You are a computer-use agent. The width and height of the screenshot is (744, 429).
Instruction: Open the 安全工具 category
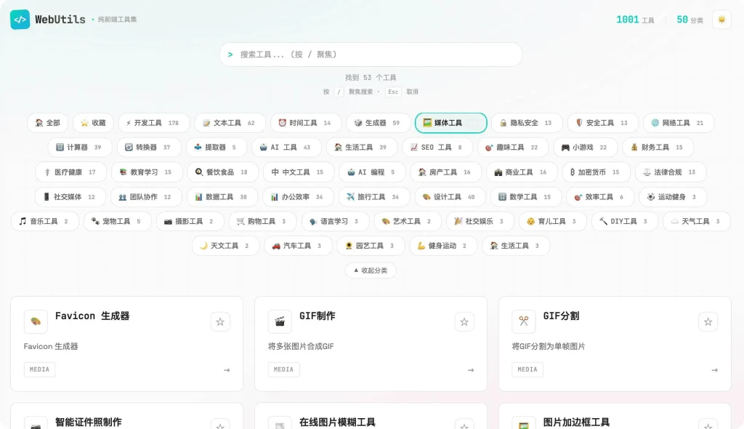602,123
